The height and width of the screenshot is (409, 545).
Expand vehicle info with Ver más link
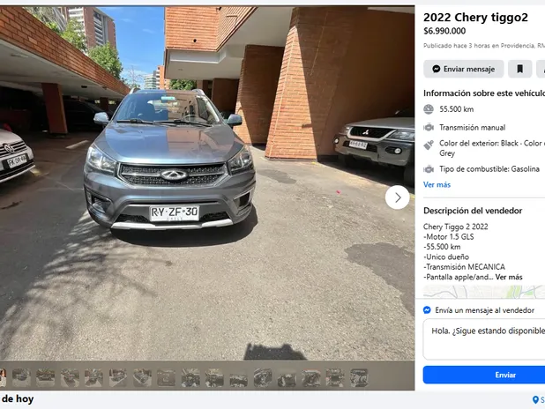pos(437,184)
